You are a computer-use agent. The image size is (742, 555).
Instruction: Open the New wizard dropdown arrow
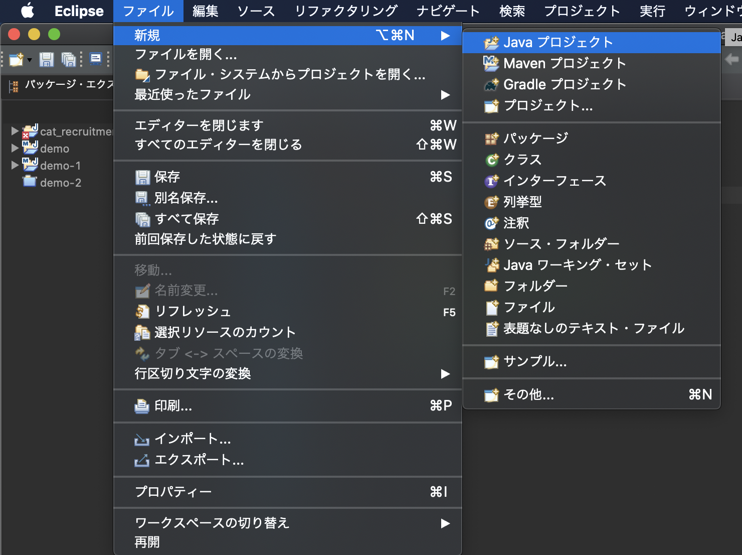click(x=29, y=59)
